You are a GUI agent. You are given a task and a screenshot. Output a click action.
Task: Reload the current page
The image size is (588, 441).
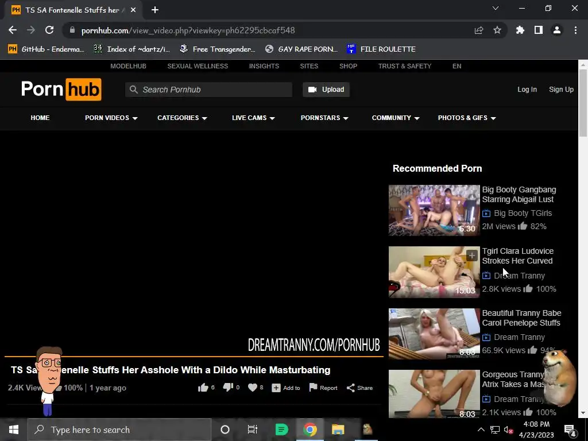click(49, 30)
